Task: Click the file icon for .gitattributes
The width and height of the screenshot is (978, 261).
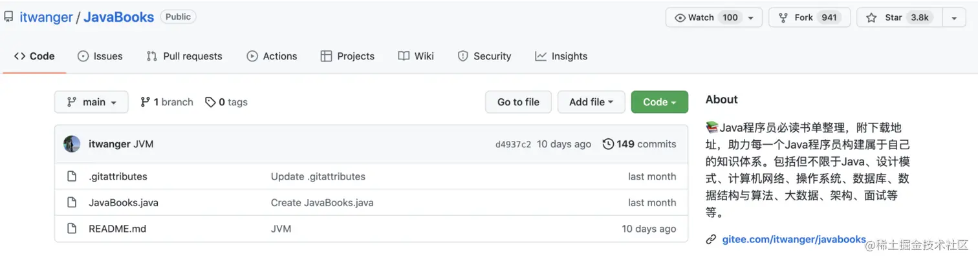Action: tap(72, 176)
